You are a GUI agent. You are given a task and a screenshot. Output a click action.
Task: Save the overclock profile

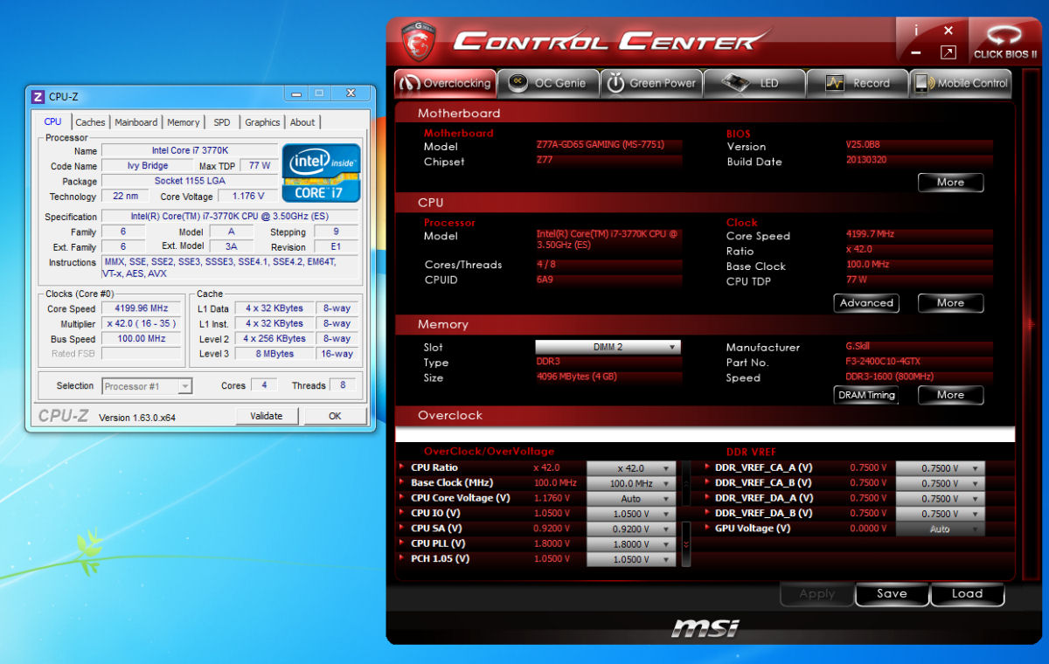click(x=892, y=594)
